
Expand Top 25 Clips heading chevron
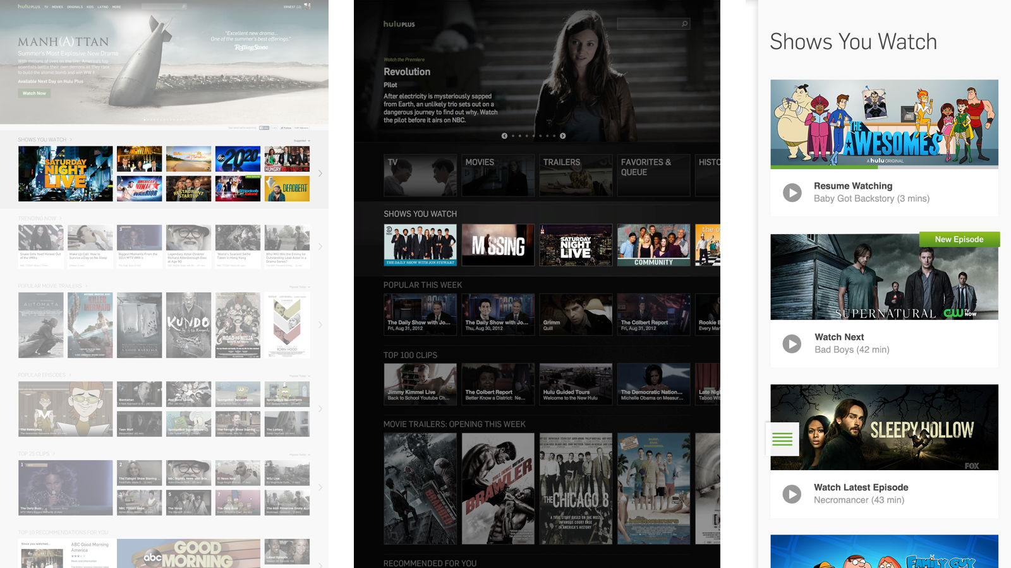point(54,454)
